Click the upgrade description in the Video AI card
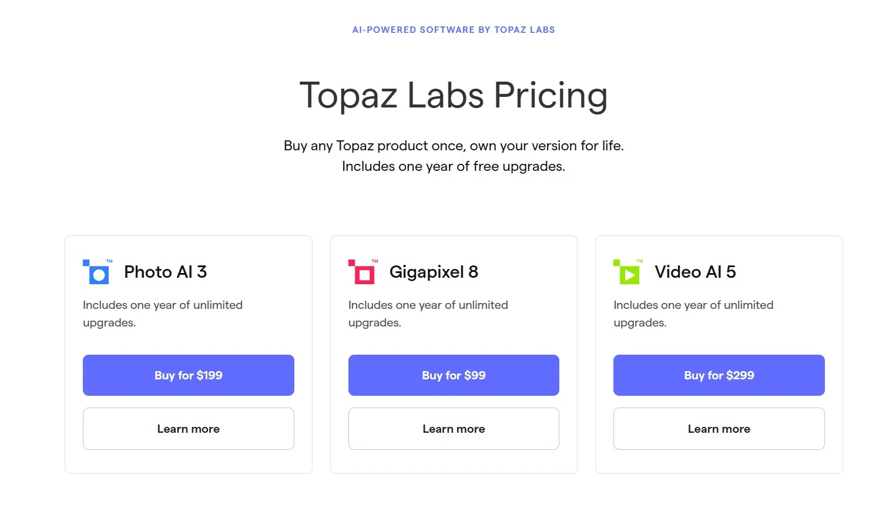Screen dimensions: 886x505 pos(693,314)
